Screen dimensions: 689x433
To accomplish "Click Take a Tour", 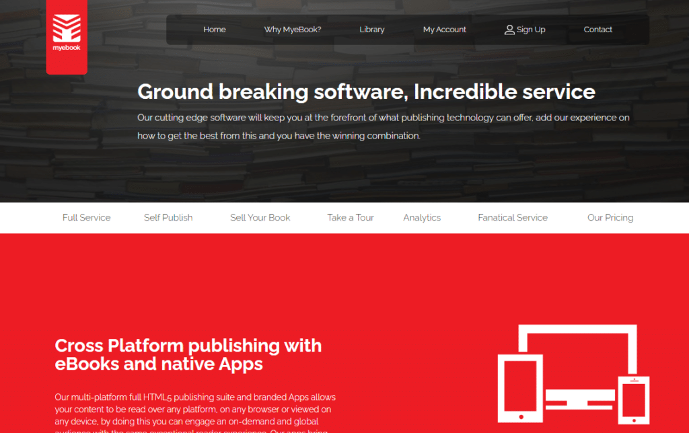I will (x=350, y=217).
